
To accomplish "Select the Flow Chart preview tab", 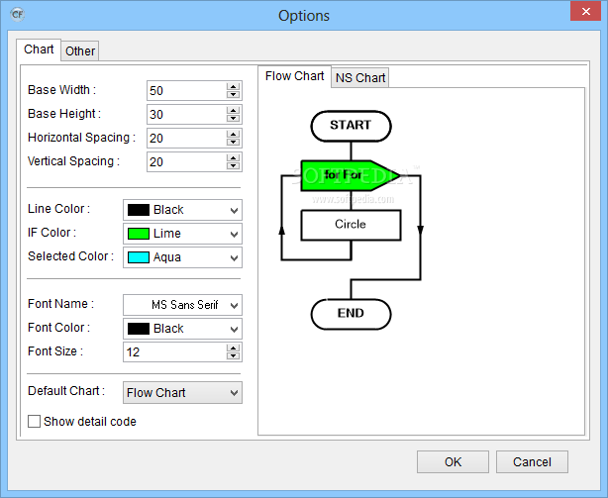I will tap(294, 76).
